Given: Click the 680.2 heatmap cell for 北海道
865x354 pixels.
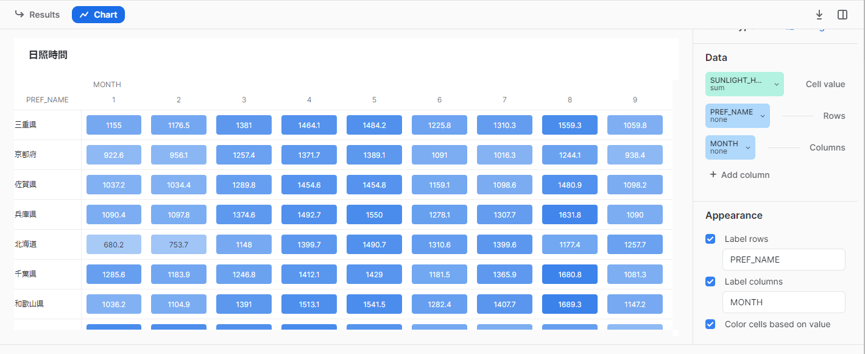Looking at the screenshot, I should 114,244.
